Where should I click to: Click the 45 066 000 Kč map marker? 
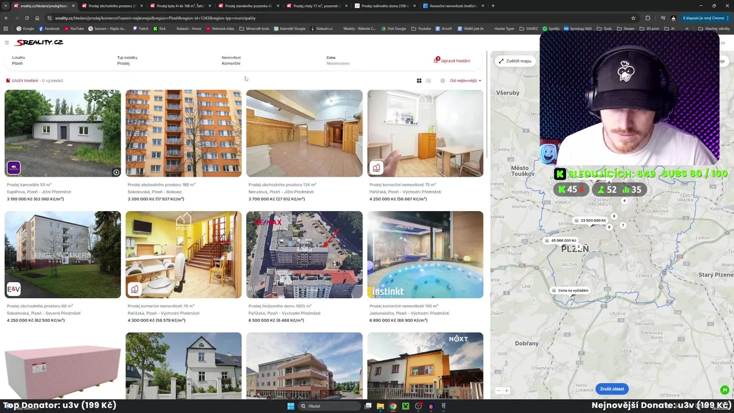[561, 241]
